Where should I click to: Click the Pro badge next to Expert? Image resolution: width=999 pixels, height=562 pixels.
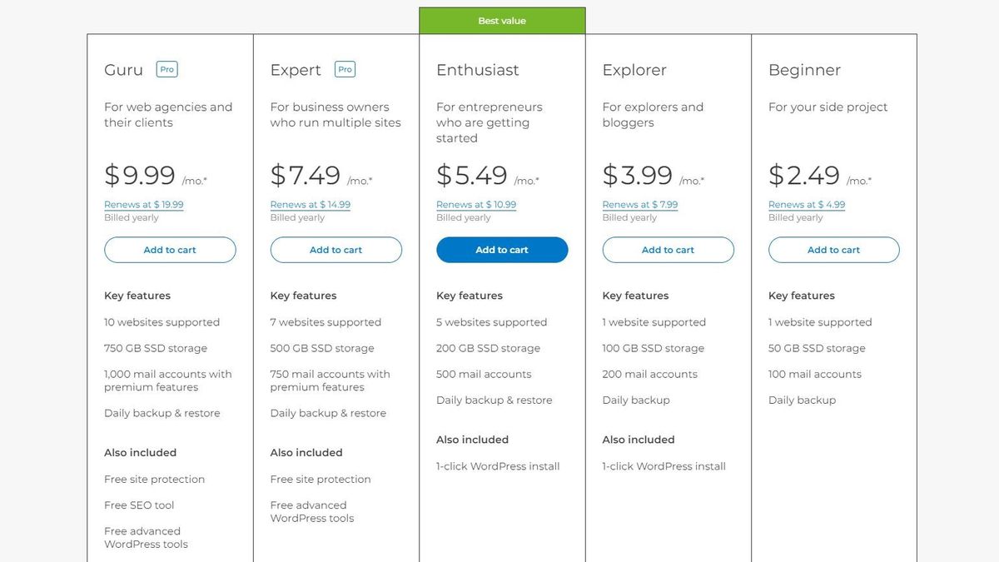coord(345,69)
